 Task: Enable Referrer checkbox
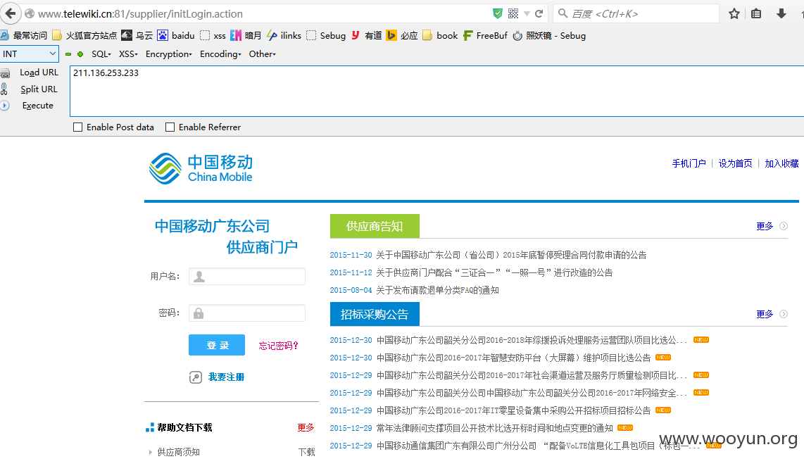tap(170, 127)
